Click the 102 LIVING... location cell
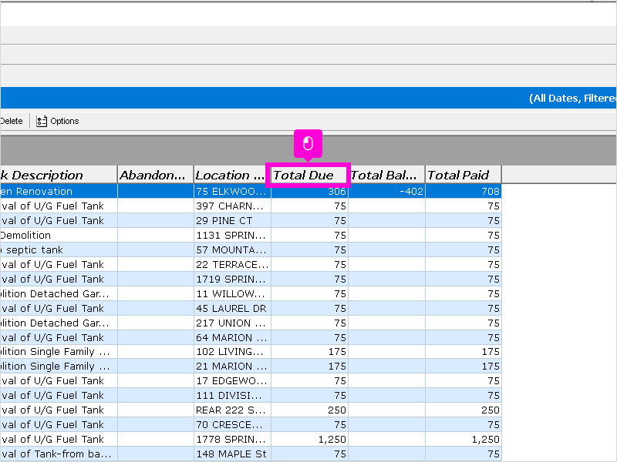 pos(232,352)
